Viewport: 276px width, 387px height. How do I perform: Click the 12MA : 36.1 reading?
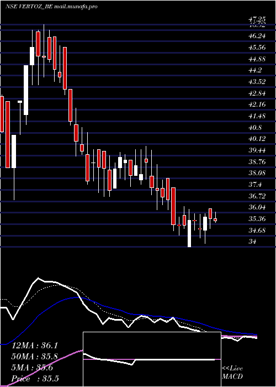coord(35,346)
